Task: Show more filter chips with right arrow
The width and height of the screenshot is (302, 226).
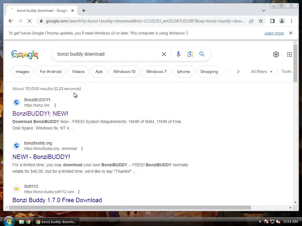Action: [238, 72]
